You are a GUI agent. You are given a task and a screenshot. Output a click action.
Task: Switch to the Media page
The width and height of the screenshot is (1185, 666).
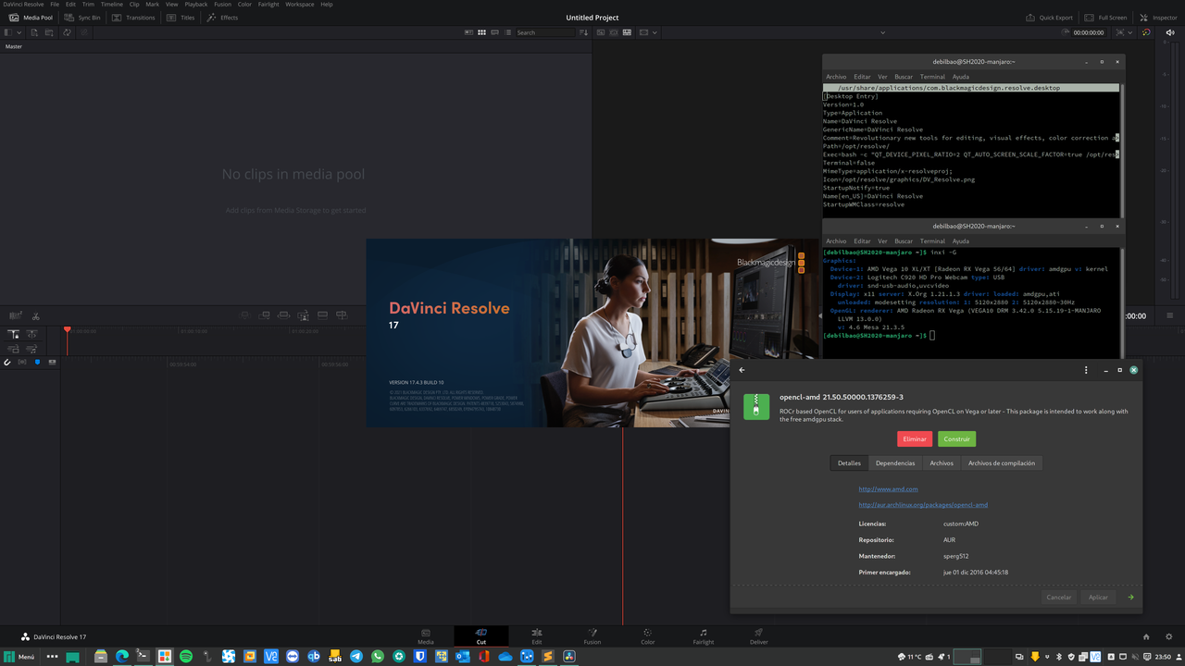[x=426, y=636]
